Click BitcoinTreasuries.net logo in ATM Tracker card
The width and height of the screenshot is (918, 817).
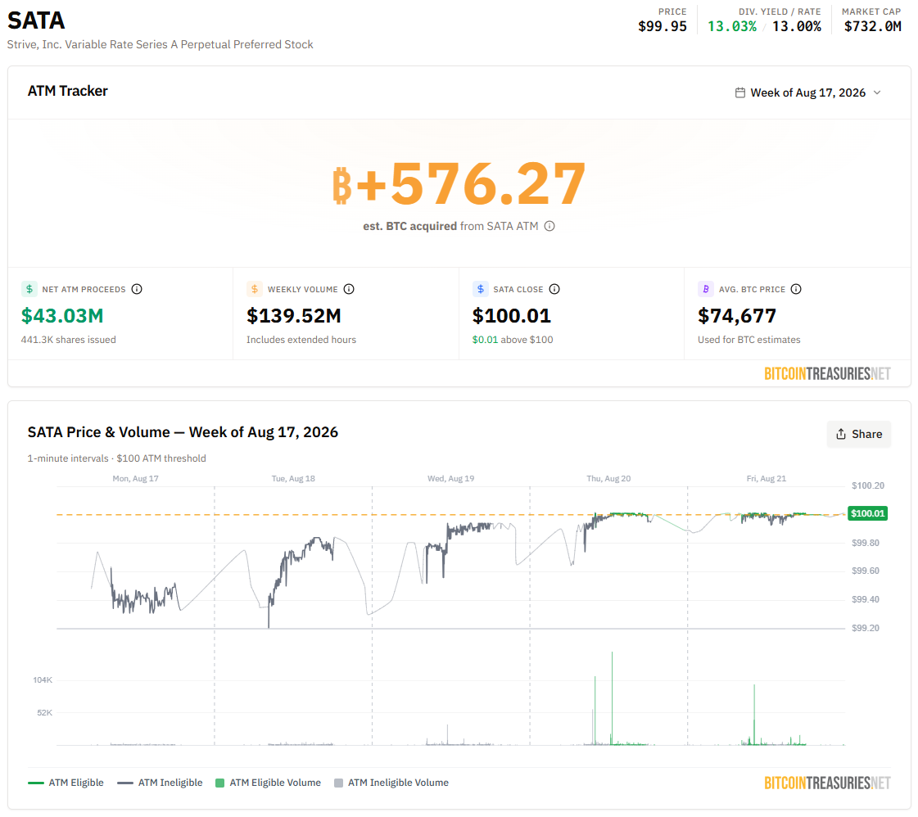(827, 374)
